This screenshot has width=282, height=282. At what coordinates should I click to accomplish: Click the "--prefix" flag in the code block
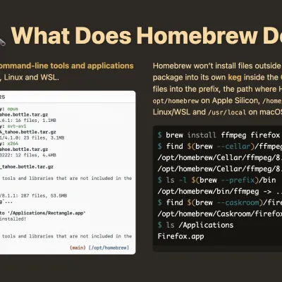(x=238, y=180)
